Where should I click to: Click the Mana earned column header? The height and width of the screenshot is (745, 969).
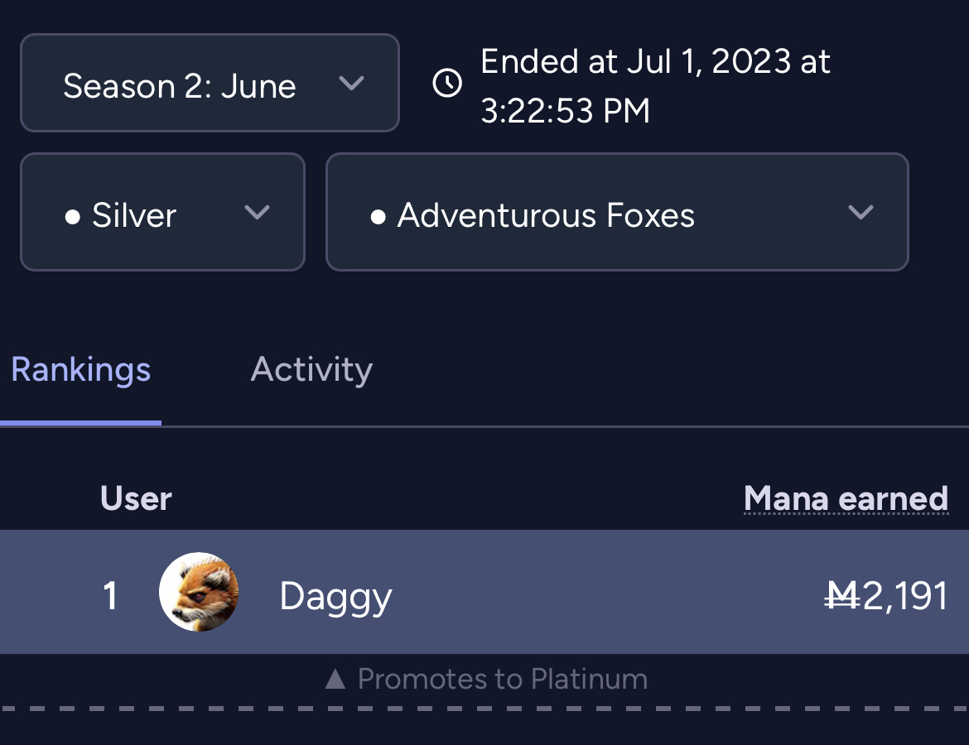pos(846,498)
